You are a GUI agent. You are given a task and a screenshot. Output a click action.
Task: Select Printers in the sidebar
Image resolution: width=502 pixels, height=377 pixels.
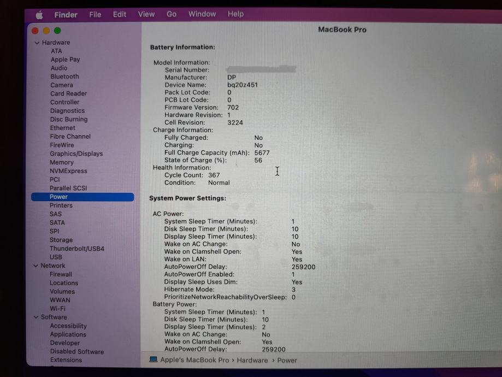pyautogui.click(x=61, y=205)
